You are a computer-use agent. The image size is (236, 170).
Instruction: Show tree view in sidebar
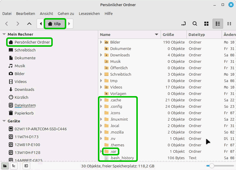tap(13, 166)
